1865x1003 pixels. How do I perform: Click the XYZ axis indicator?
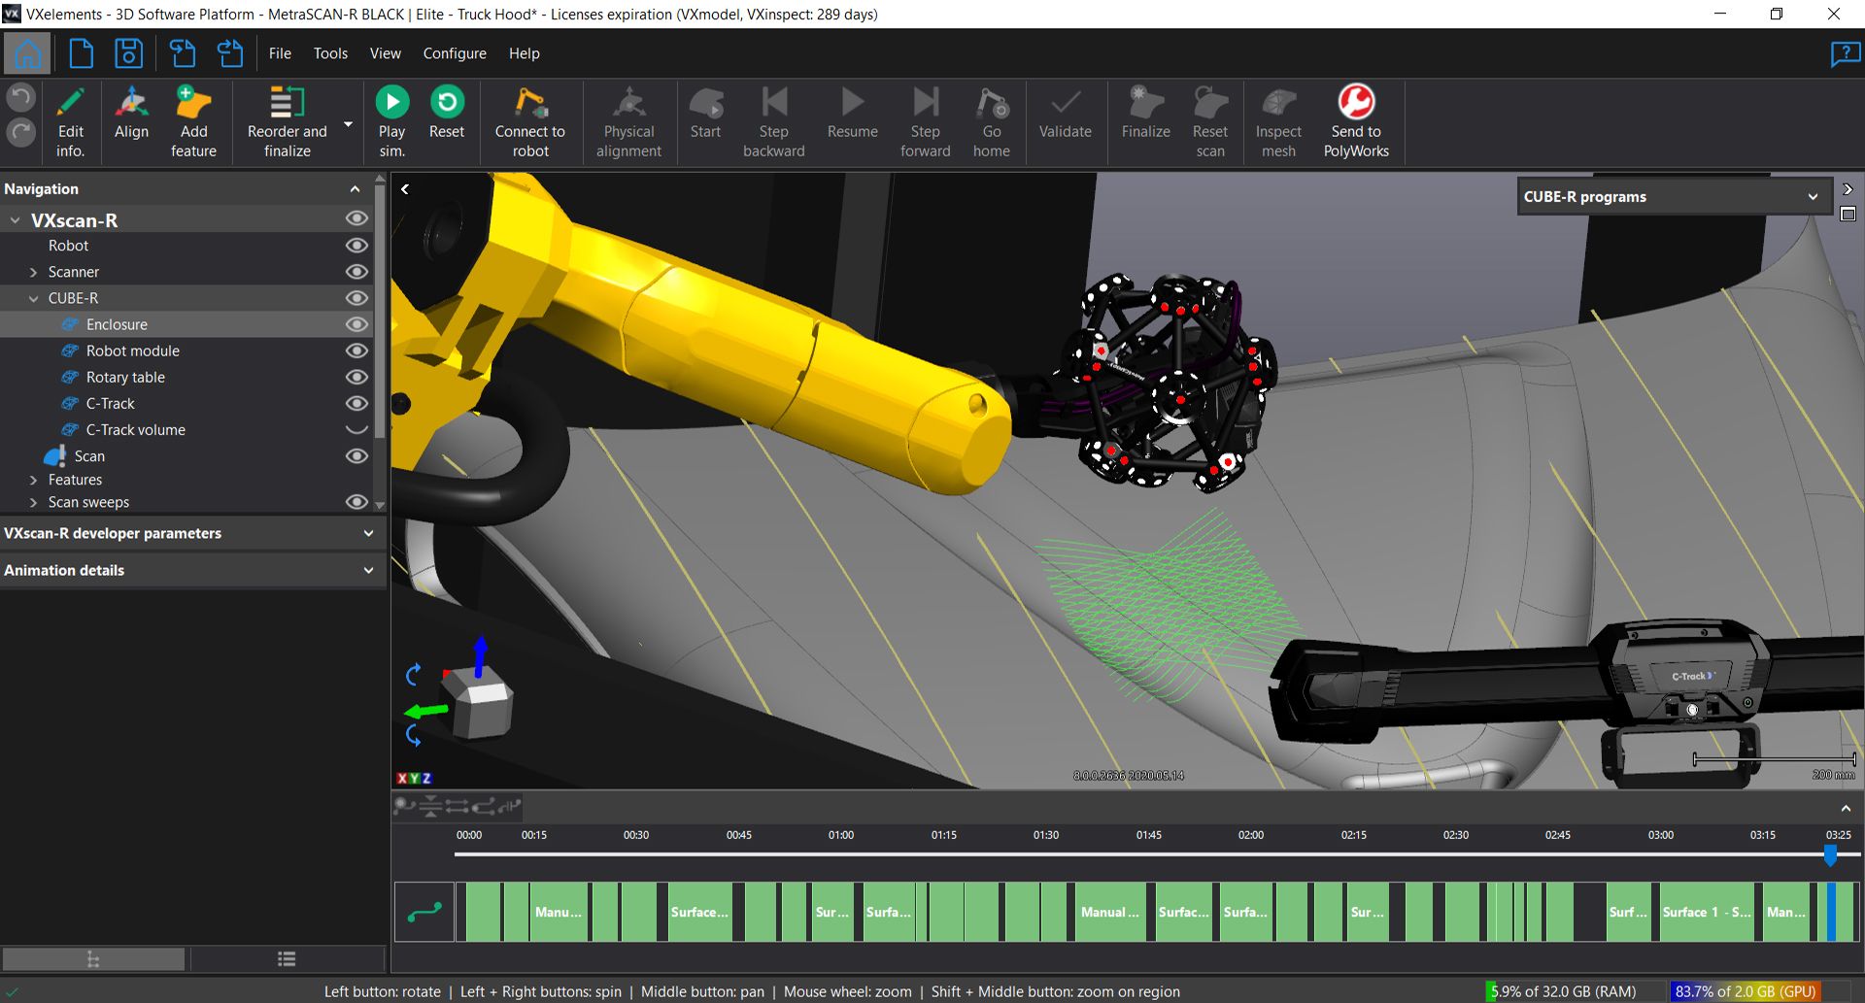(x=414, y=778)
